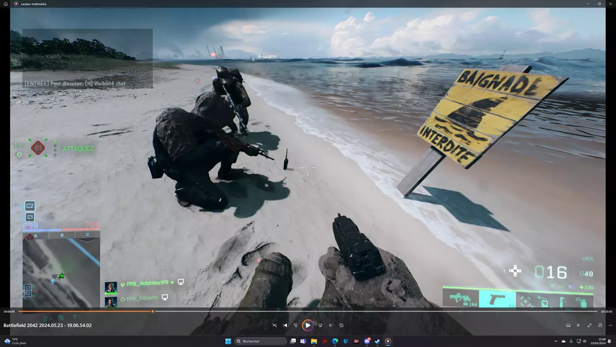
Task: Switch the video to full screen
Action: [x=590, y=325]
